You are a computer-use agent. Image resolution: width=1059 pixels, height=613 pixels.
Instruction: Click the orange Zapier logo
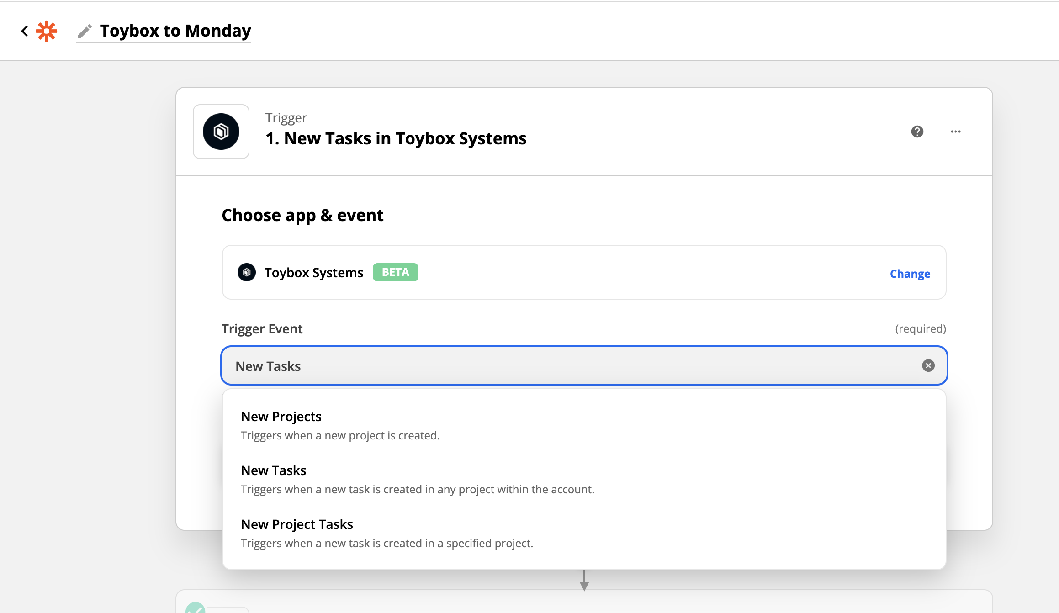47,31
